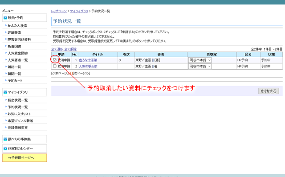Go to 人気貸出図書 menu item
The image size is (285, 177).
pos(18,53)
